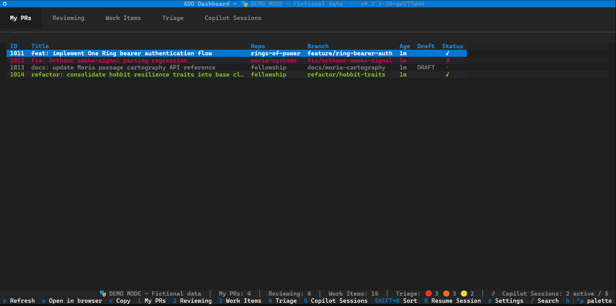Sort by the Repo column header
This screenshot has width=616, height=306.
click(x=258, y=46)
